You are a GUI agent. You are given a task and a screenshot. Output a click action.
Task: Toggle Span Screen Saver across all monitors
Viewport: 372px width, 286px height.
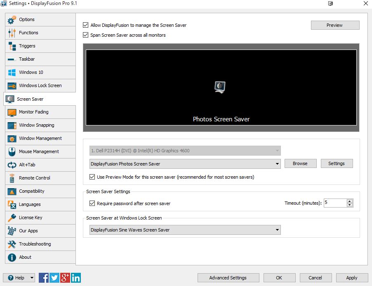click(x=86, y=35)
